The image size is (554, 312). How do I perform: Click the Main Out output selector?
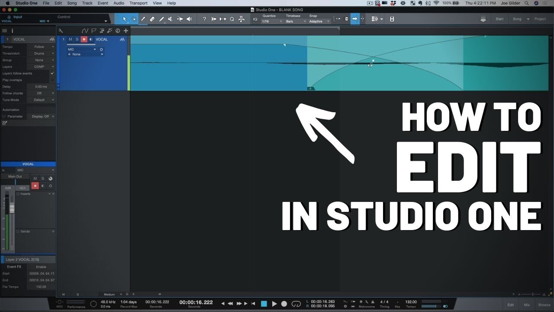point(16,176)
